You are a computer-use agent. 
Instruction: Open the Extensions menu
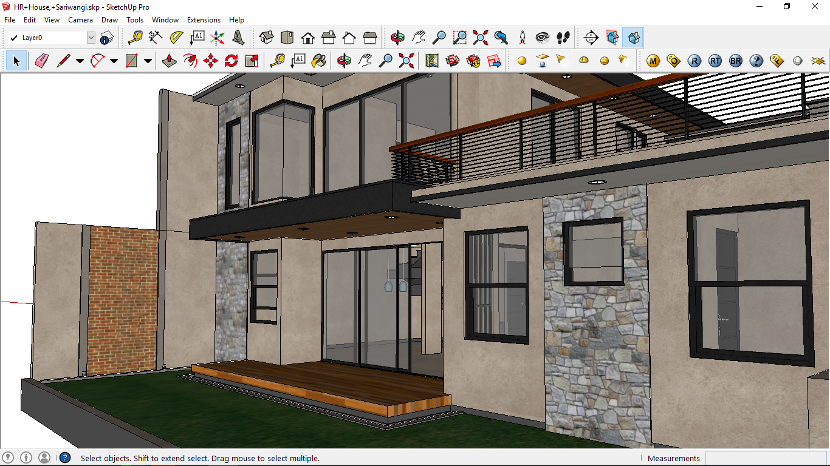(x=204, y=20)
